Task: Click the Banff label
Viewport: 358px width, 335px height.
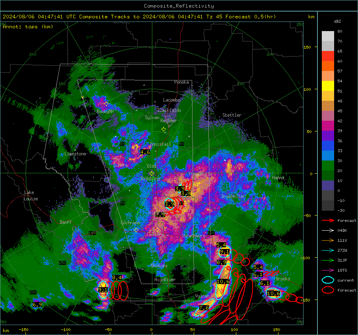Action: pyautogui.click(x=66, y=222)
